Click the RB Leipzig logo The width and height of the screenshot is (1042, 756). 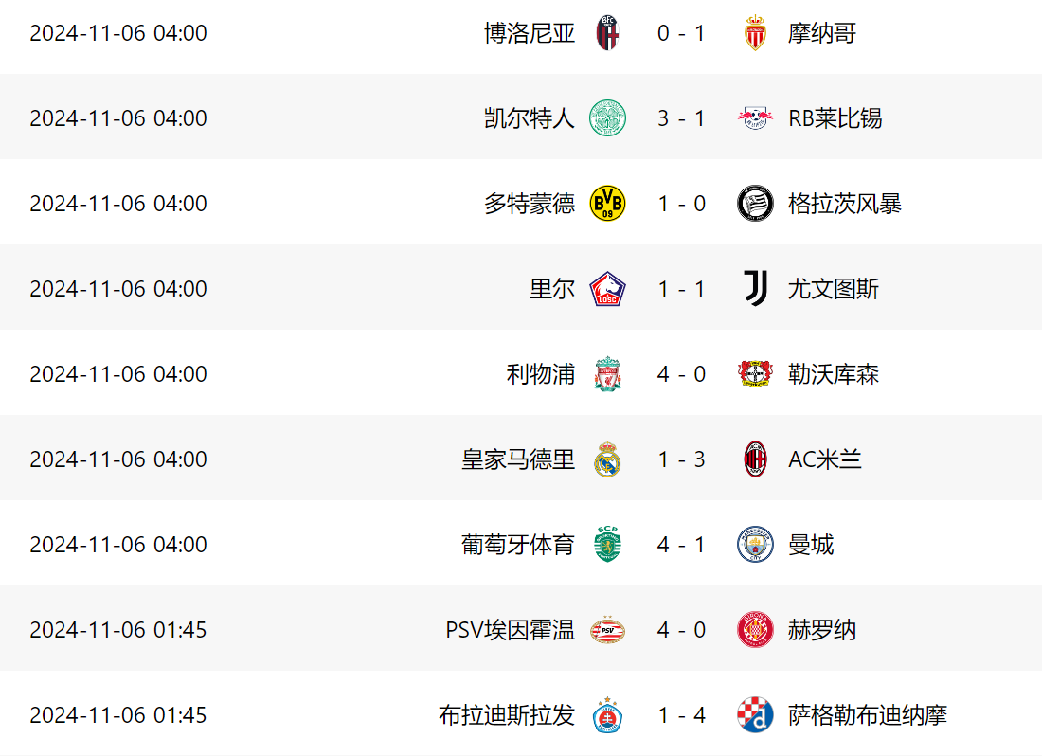[755, 118]
